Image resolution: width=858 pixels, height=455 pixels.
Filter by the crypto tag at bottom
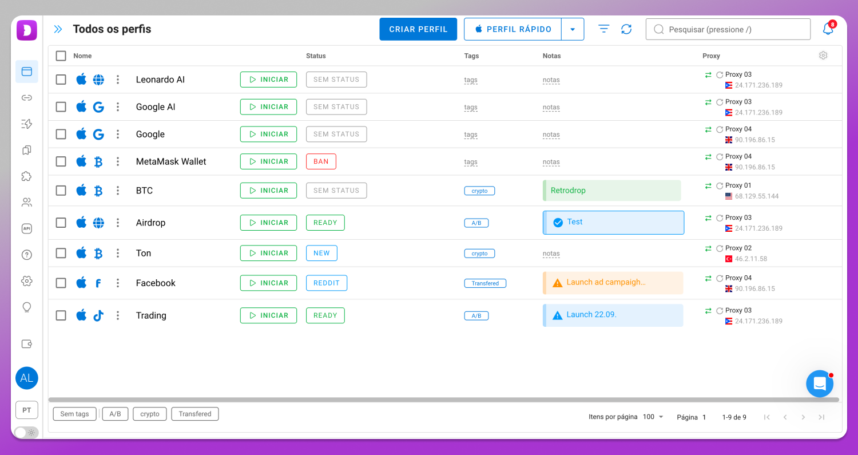pyautogui.click(x=150, y=414)
